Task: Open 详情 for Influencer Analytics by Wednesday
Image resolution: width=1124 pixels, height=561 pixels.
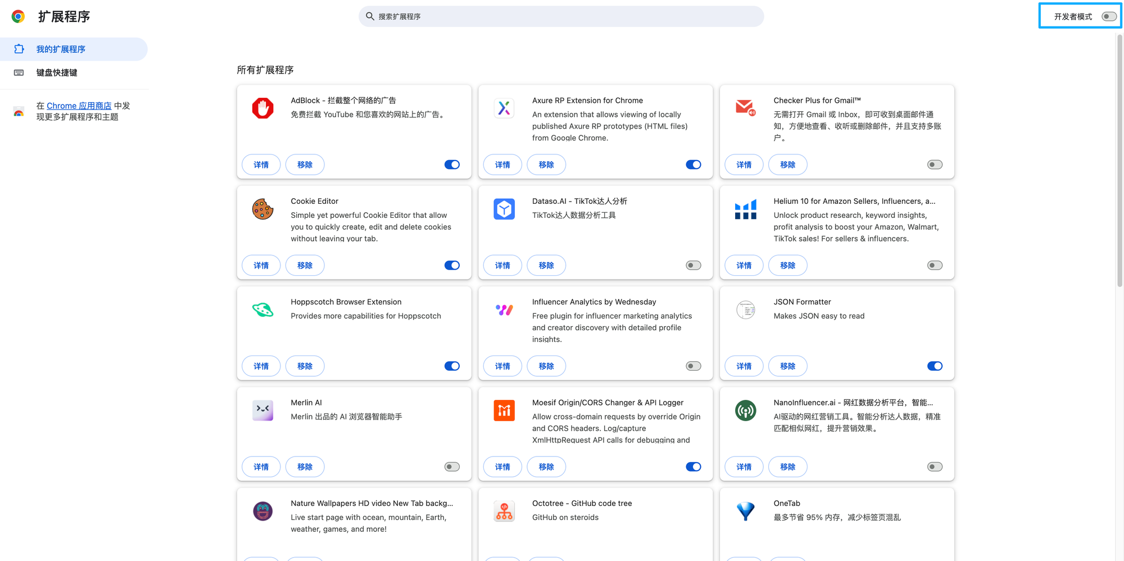Action: point(502,366)
